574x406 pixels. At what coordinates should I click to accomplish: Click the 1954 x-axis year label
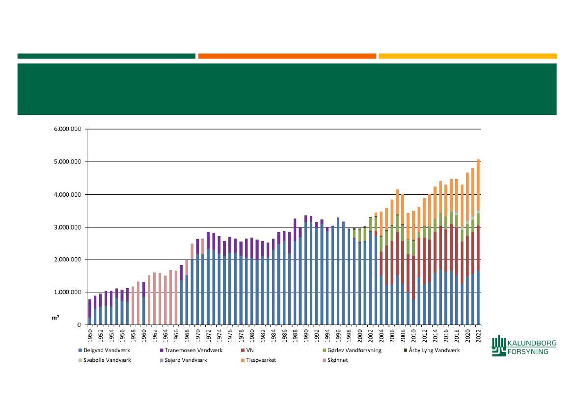pyautogui.click(x=111, y=336)
